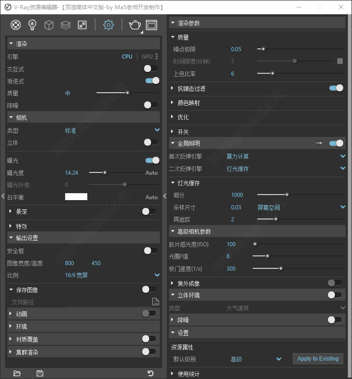Screen dimensions: 352x379
Task: Click the 质量 quality slider handle
Action: [x=127, y=93]
